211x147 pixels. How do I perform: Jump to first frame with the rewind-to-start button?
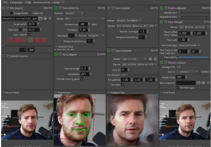tap(10, 40)
